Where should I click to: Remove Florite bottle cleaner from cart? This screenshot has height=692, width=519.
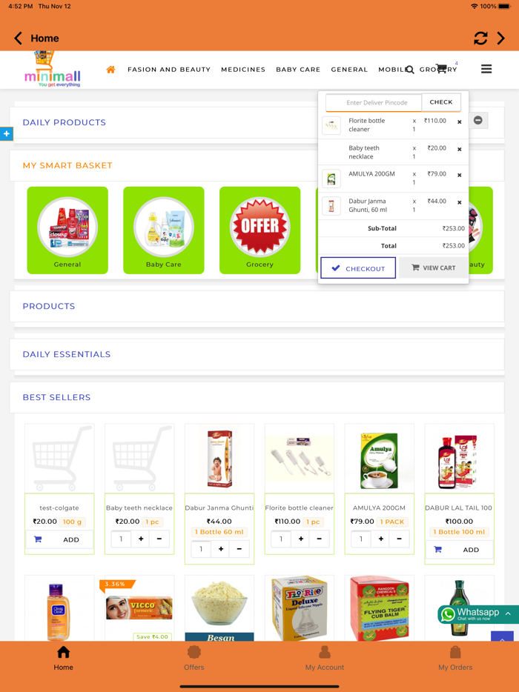[460, 122]
